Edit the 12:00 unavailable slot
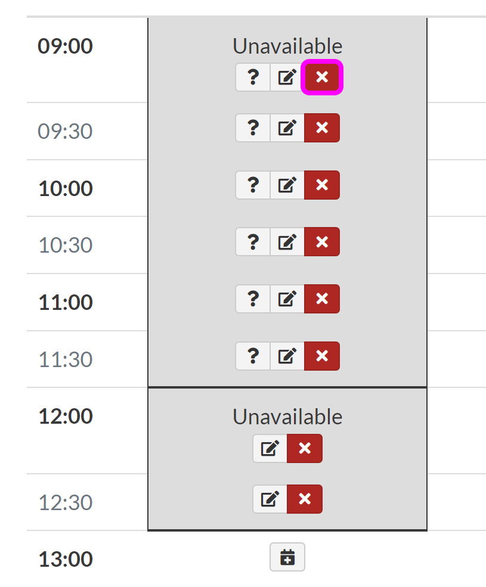 tap(270, 448)
